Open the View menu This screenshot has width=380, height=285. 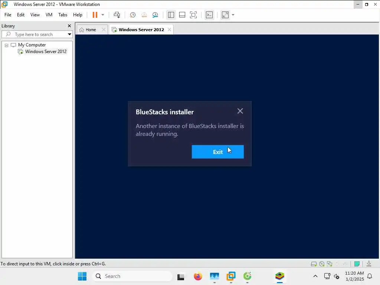[x=35, y=15]
